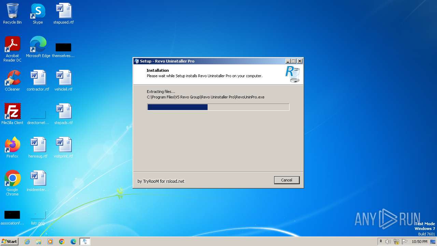Image resolution: width=437 pixels, height=246 pixels.
Task: Select the visitprint.rtf file
Action: (x=64, y=148)
